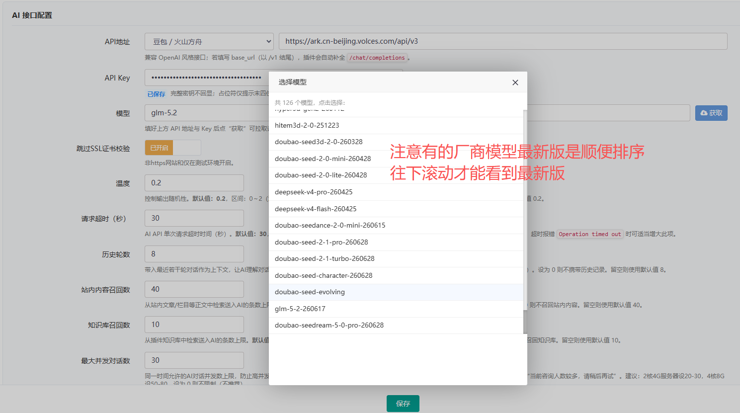The width and height of the screenshot is (740, 413).
Task: Close the 选择模型 dialog with X icon
Action: pyautogui.click(x=515, y=83)
